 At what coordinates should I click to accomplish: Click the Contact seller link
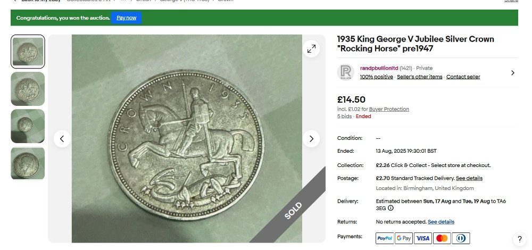pos(463,77)
